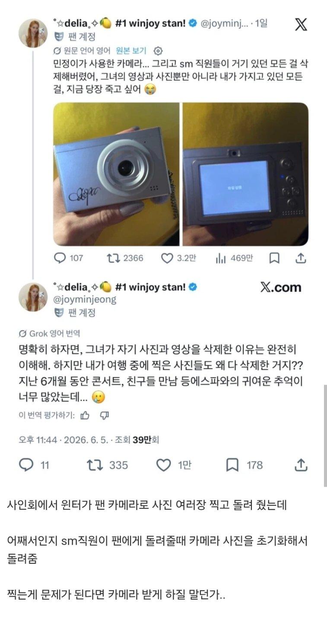Reply to second tweet with 11 comments

26,465
